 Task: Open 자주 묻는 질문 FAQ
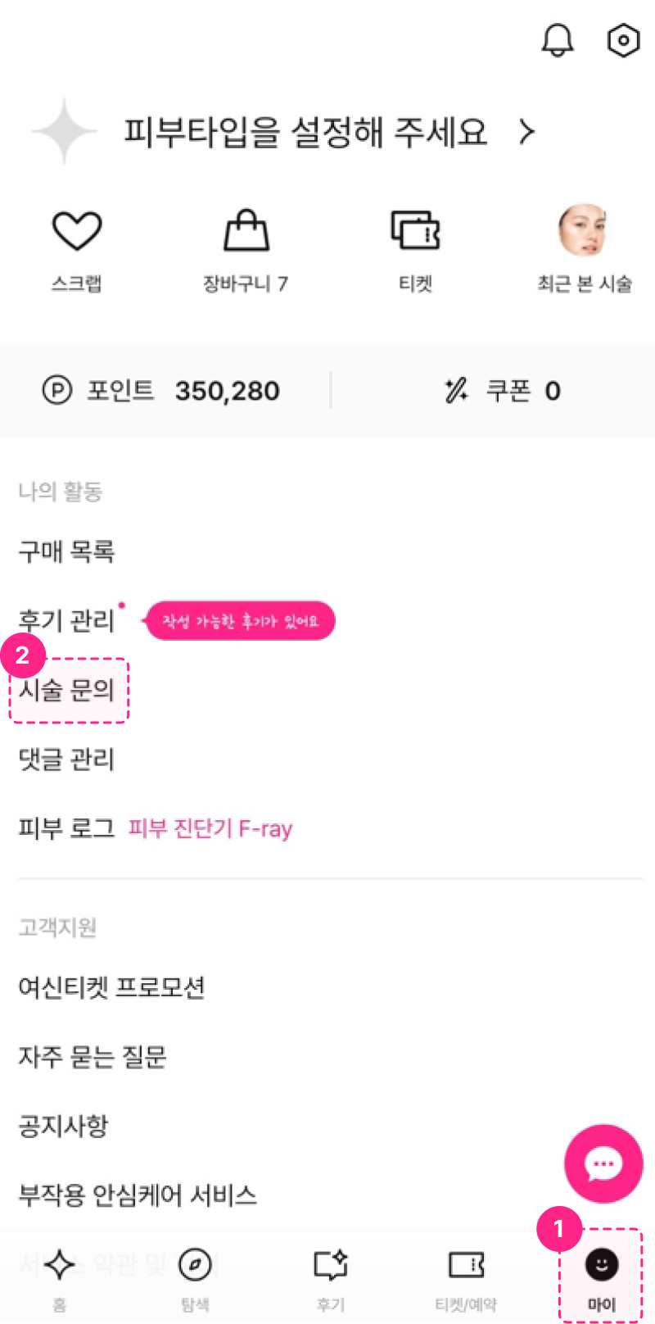93,1057
